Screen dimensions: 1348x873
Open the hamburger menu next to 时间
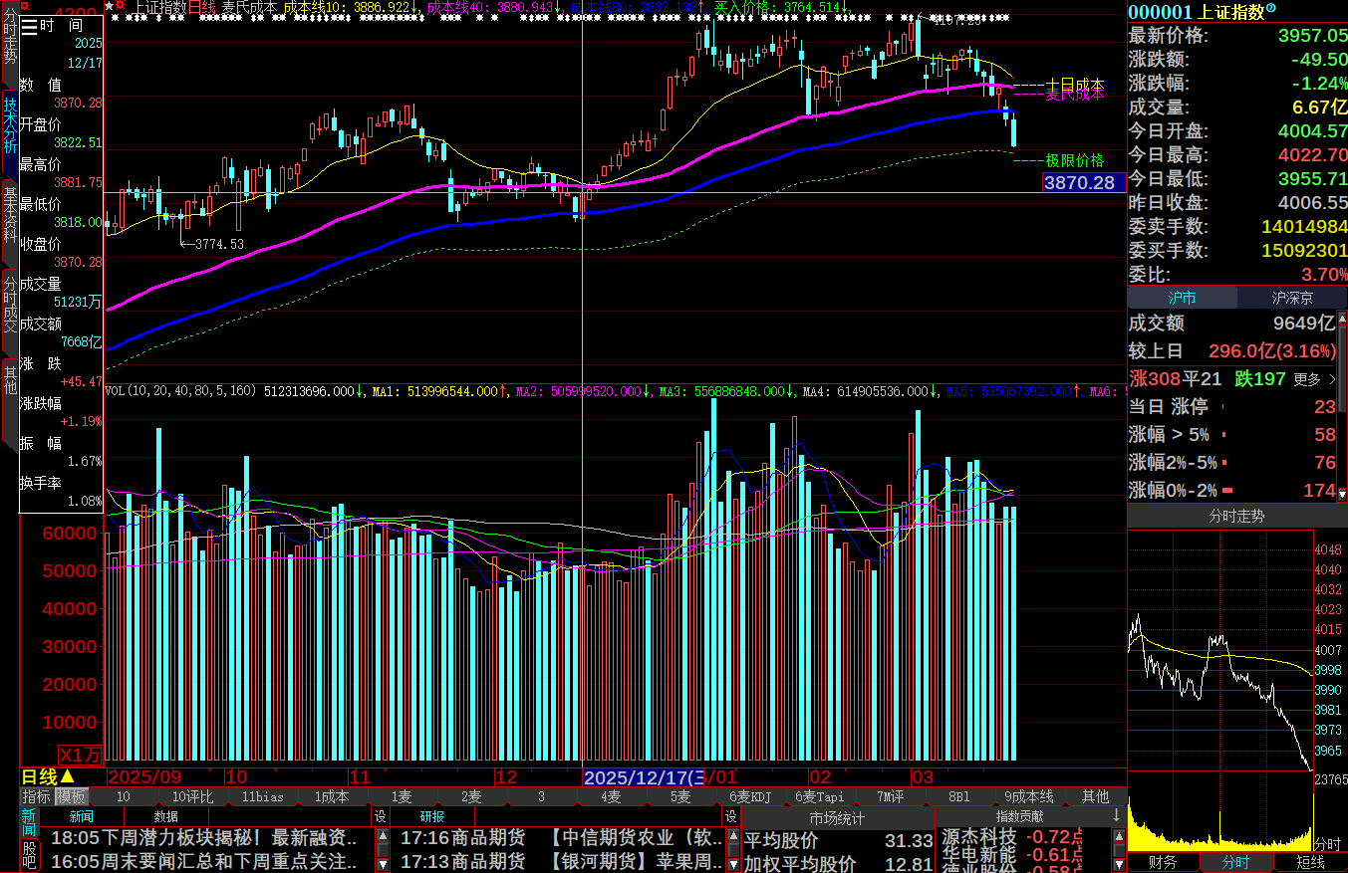point(30,27)
